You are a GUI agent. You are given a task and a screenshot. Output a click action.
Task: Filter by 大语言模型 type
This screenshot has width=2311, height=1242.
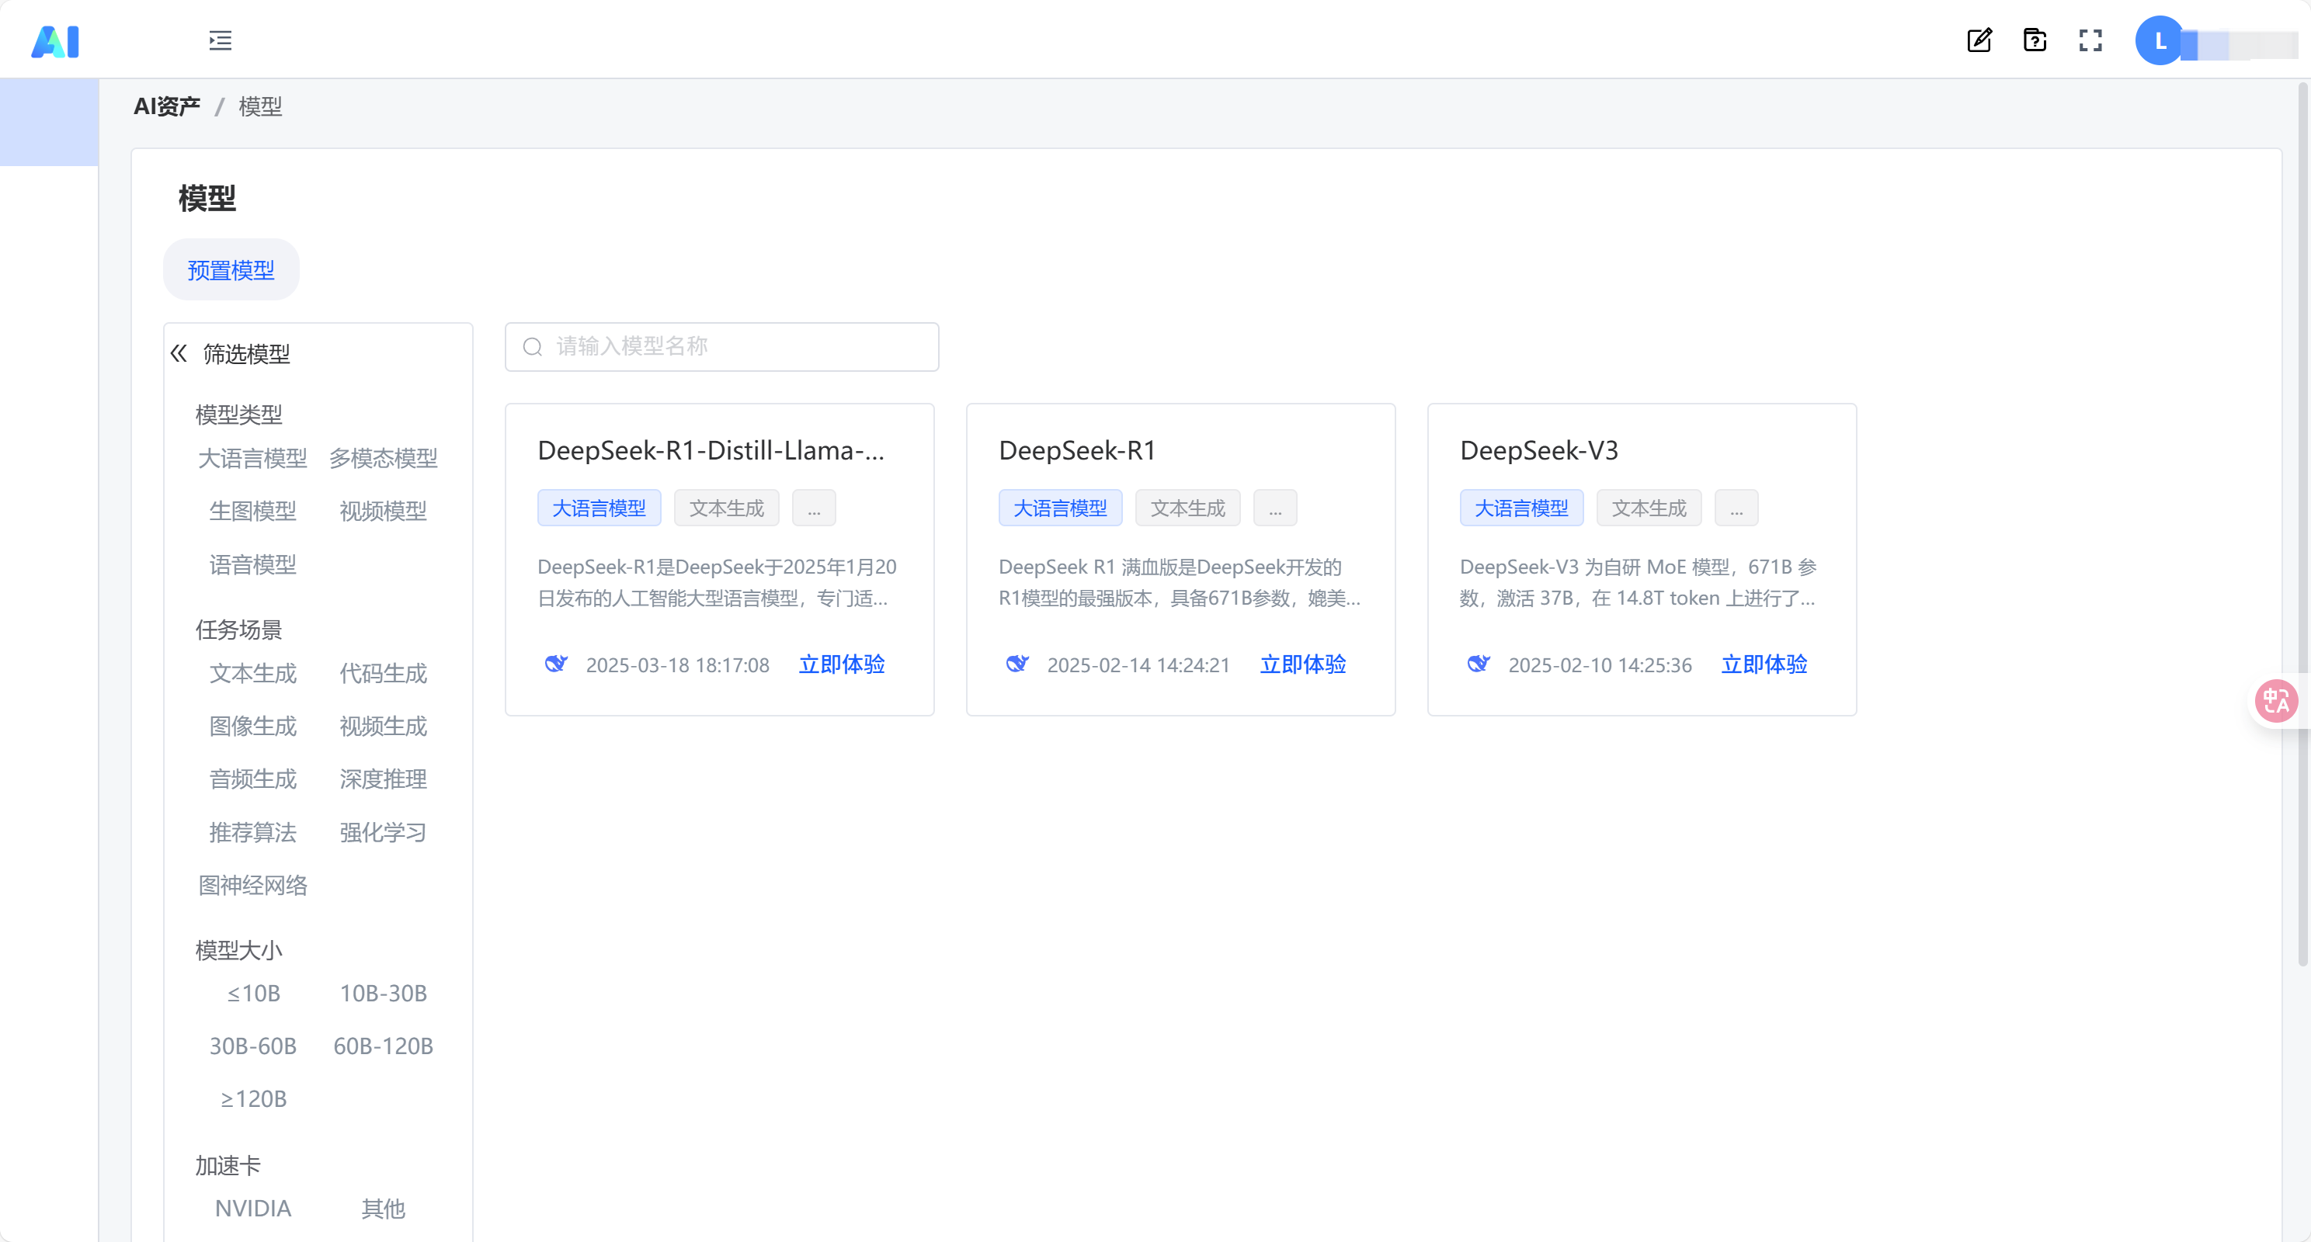pyautogui.click(x=252, y=459)
